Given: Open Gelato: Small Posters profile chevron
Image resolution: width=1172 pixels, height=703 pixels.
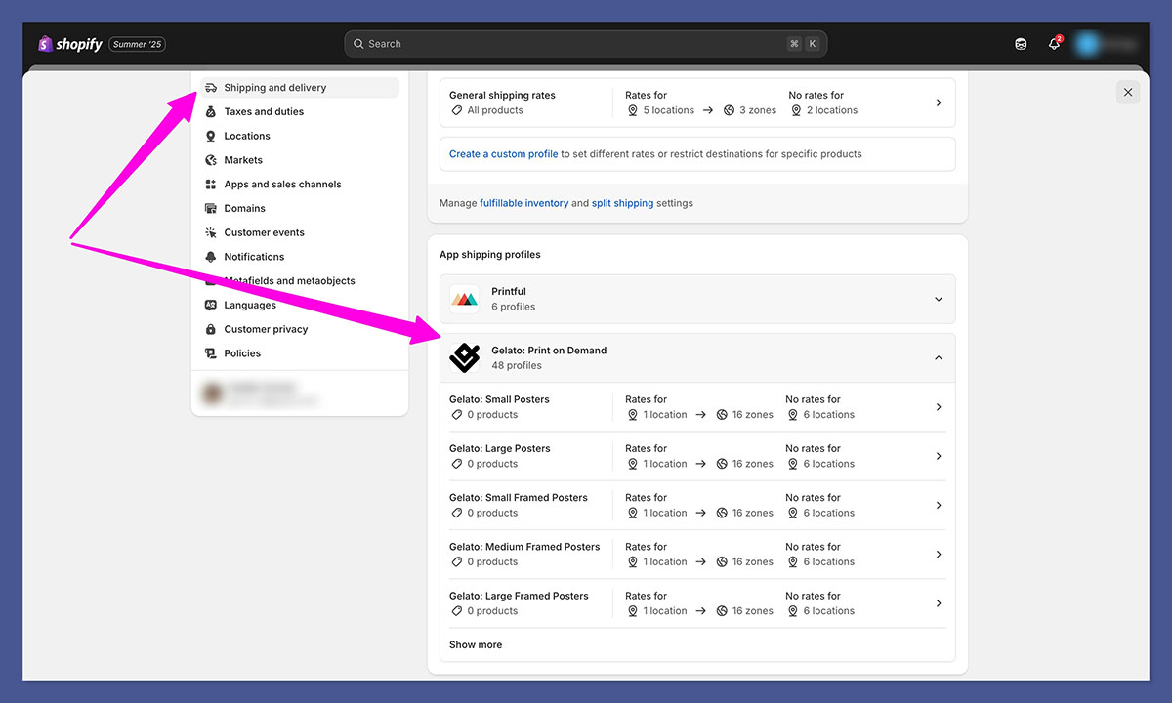Looking at the screenshot, I should click(x=939, y=407).
